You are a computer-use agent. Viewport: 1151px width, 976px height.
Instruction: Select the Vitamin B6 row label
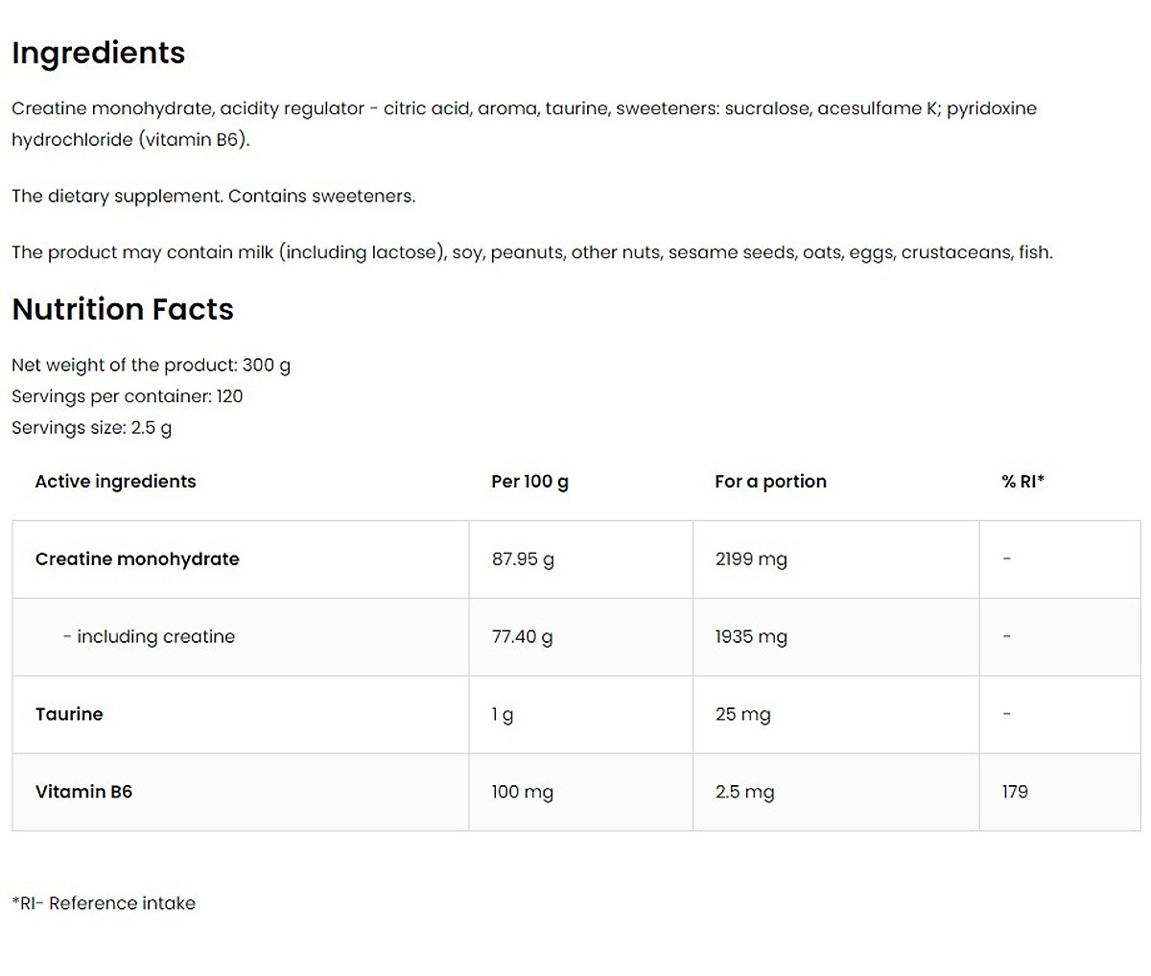83,792
